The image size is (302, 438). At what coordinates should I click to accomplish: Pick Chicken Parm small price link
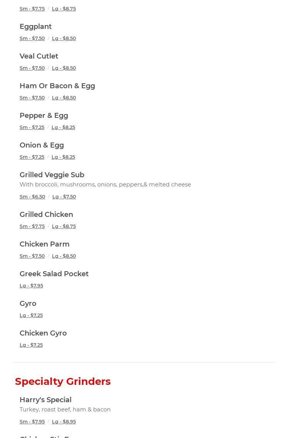coord(32,256)
